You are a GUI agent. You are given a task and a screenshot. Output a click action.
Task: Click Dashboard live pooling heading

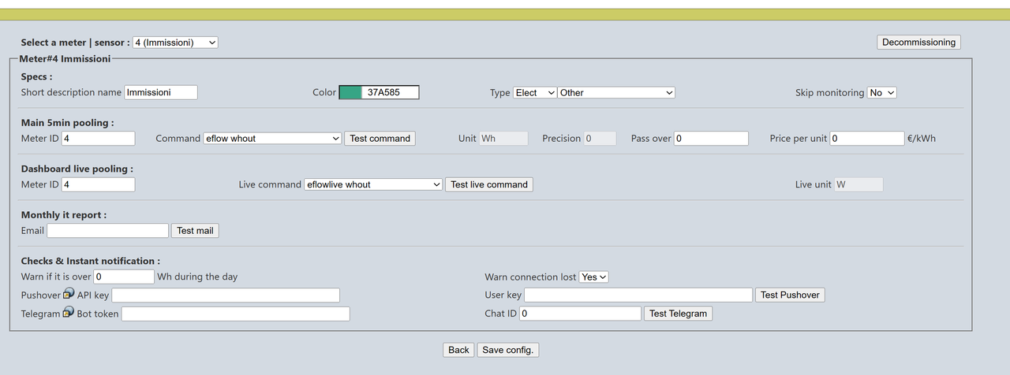point(77,169)
